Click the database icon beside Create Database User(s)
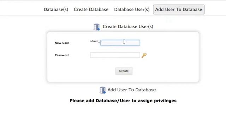Image resolution: width=226 pixels, height=127 pixels. coord(97,27)
